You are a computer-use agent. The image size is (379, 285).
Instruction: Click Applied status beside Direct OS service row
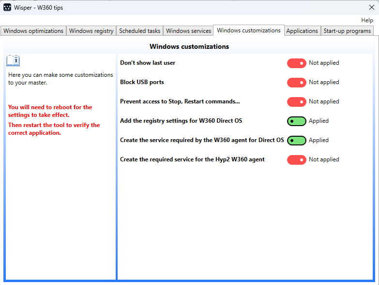click(318, 140)
